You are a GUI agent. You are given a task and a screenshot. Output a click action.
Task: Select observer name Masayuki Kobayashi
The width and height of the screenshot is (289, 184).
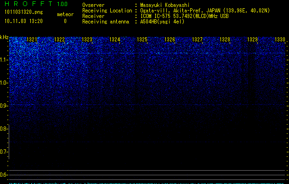click(x=165, y=5)
